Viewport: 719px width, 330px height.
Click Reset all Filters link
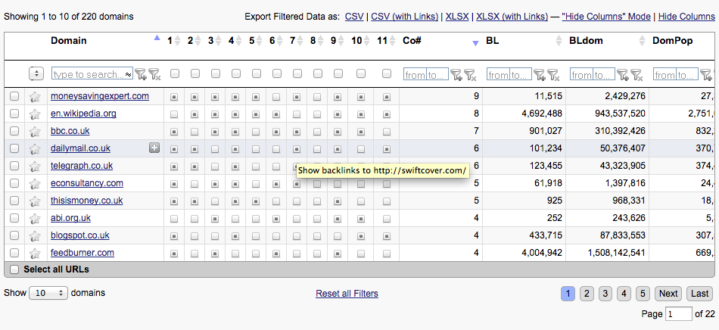[347, 294]
